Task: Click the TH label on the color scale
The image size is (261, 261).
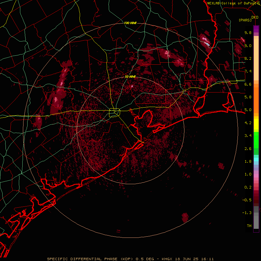Action: coord(249,226)
